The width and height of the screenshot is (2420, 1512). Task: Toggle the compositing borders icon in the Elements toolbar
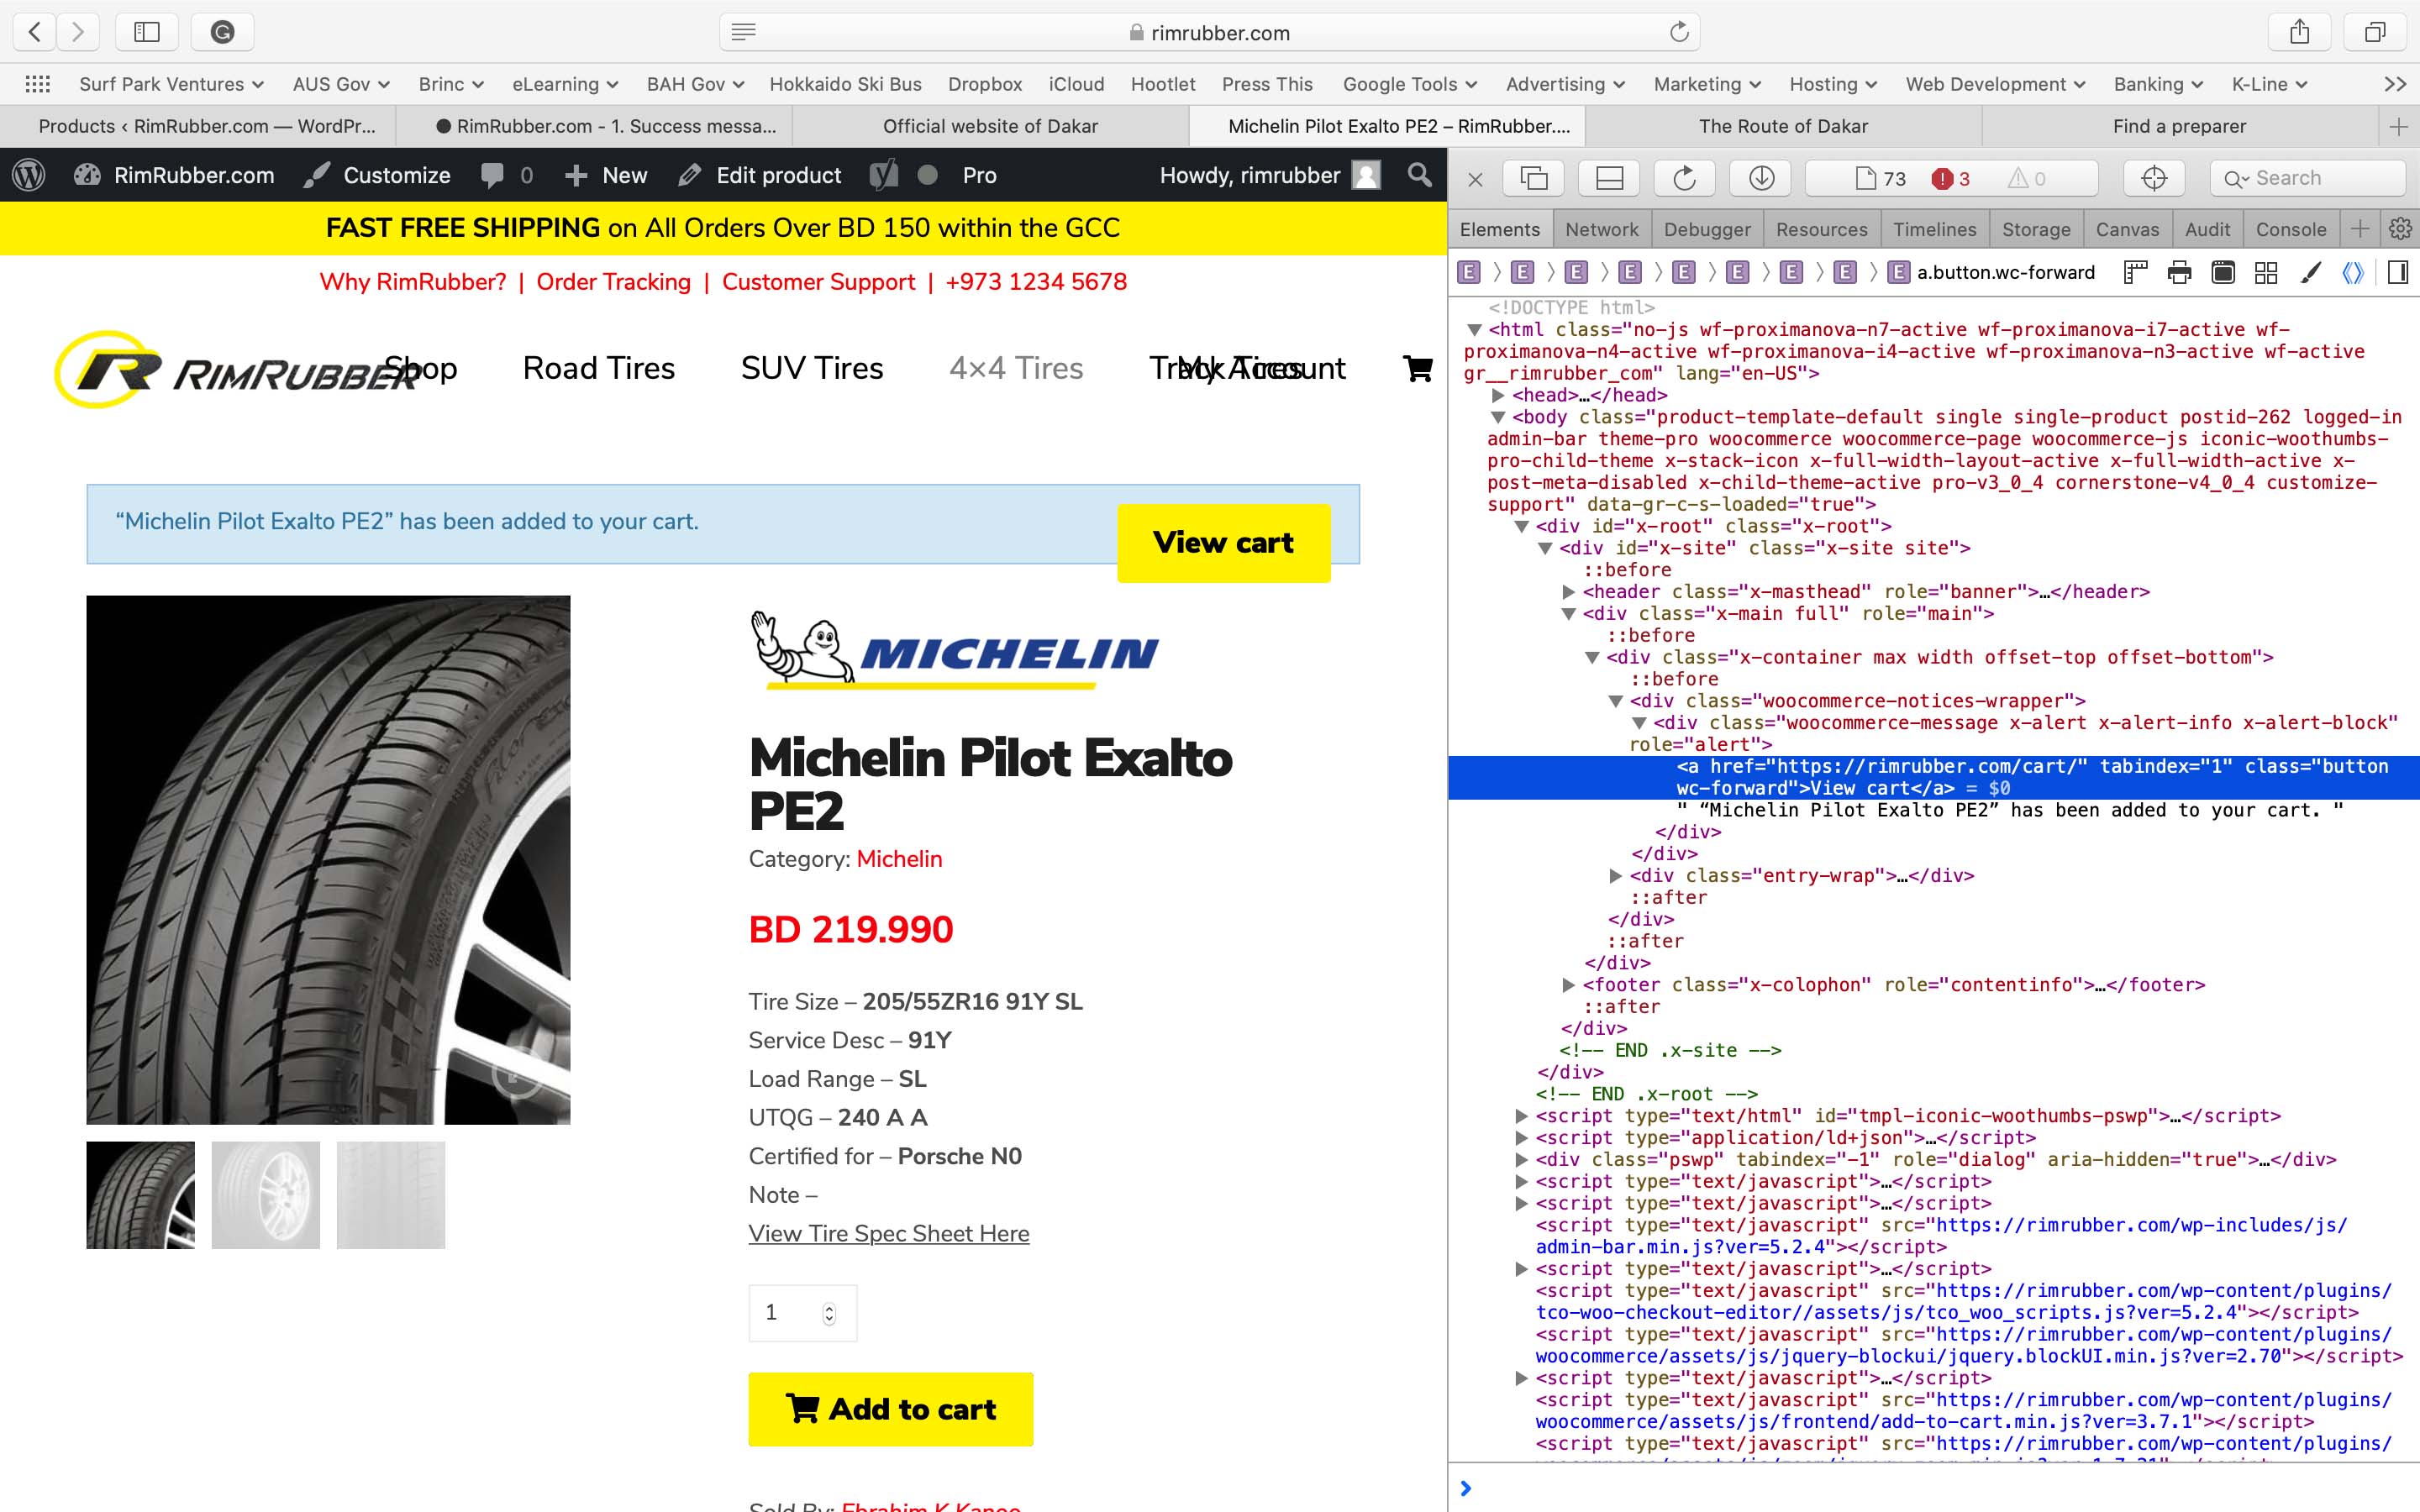[x=2223, y=272]
